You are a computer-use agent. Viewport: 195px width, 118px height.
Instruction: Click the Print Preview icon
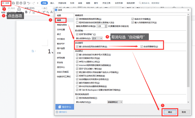(25, 3)
